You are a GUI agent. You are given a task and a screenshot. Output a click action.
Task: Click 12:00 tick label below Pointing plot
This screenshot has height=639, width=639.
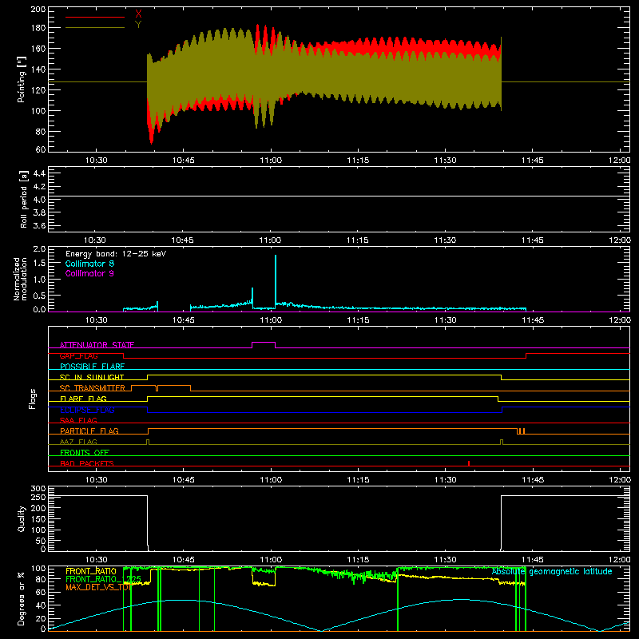[x=620, y=161]
